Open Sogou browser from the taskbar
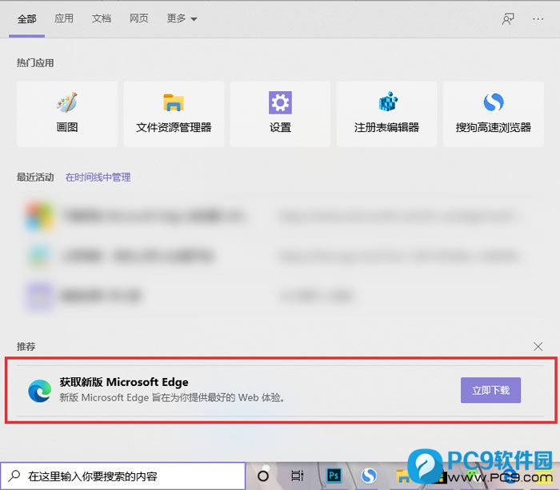This screenshot has height=490, width=560. click(369, 476)
